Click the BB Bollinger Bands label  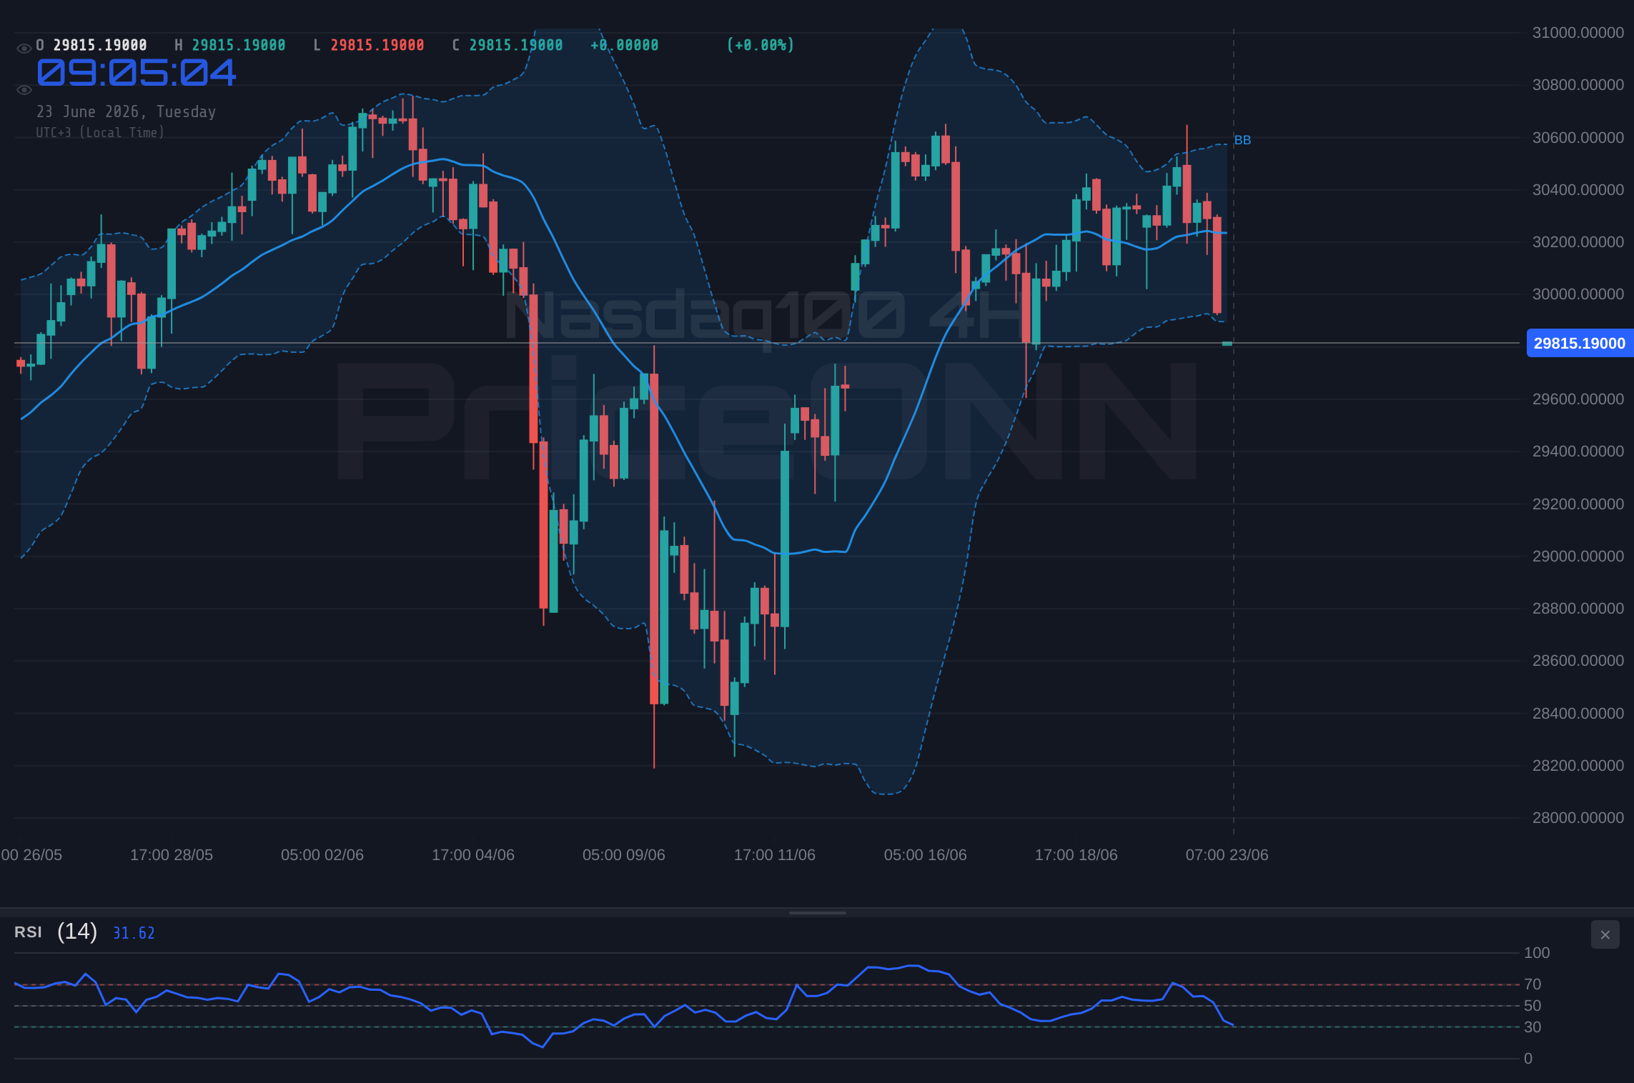coord(1242,140)
